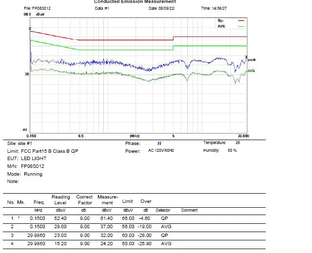Click the blue 'N' phase value
Screen dimensions: 312x253
[x=159, y=144]
